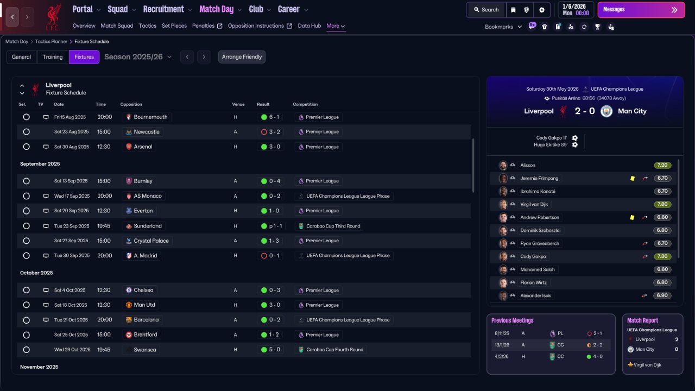Go to previous season with left arrow
This screenshot has height=391, width=695.
pos(187,57)
